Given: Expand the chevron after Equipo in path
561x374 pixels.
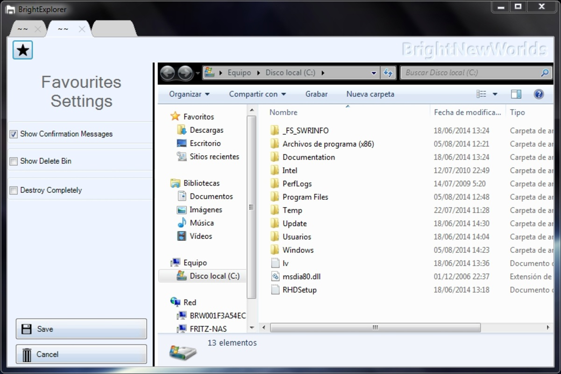Looking at the screenshot, I should 258,73.
